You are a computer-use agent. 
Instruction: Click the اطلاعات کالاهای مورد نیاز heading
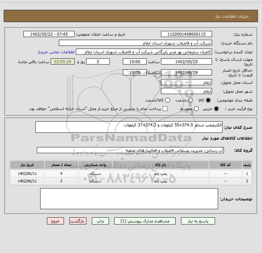(x=227, y=138)
